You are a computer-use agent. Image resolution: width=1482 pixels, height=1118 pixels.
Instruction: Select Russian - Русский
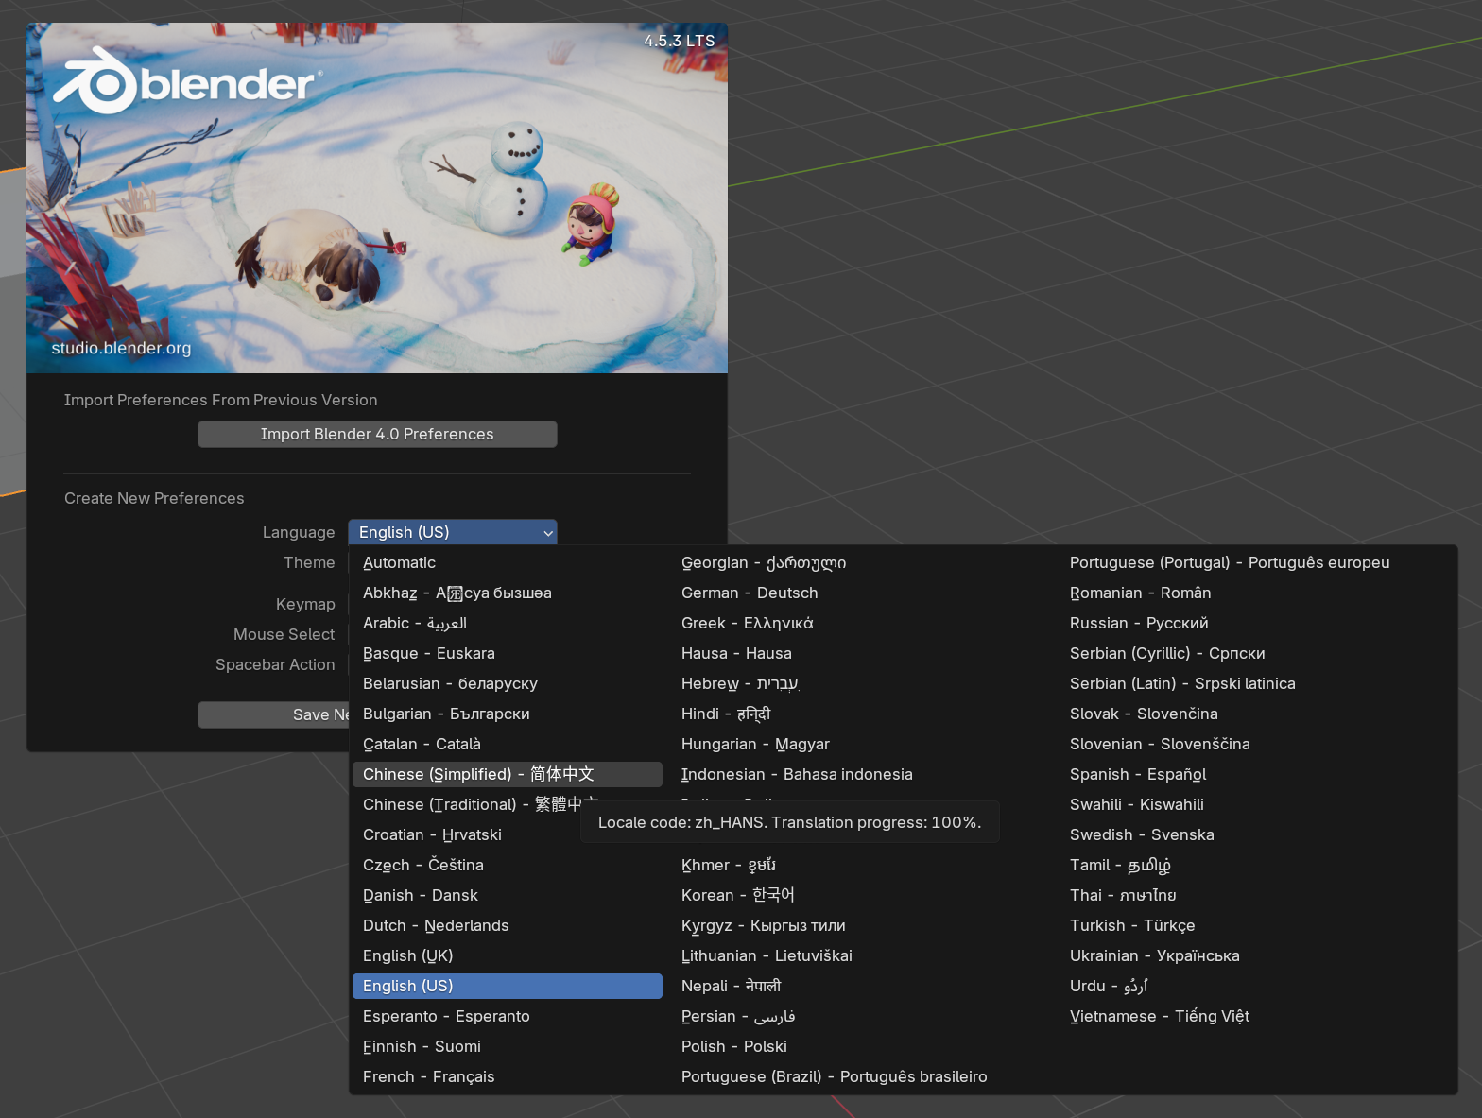tap(1257, 623)
